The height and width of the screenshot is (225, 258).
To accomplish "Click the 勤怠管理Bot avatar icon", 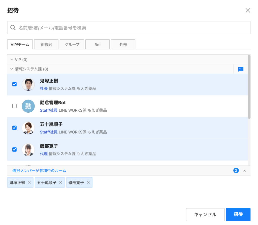I will click(x=28, y=106).
